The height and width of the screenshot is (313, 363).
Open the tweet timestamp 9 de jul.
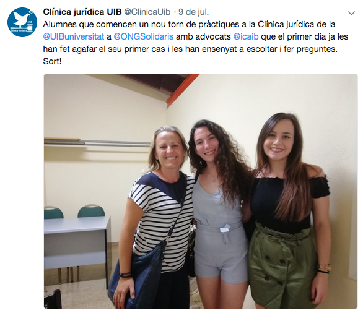[193, 12]
